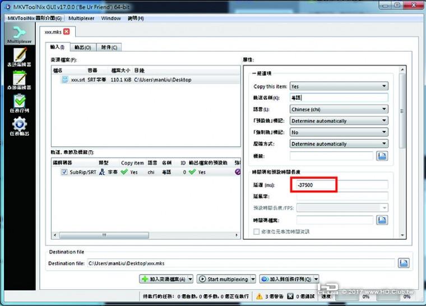Toggle the SubRip/SRT track checkbox
Screen dimensions: 426x306
click(x=64, y=172)
